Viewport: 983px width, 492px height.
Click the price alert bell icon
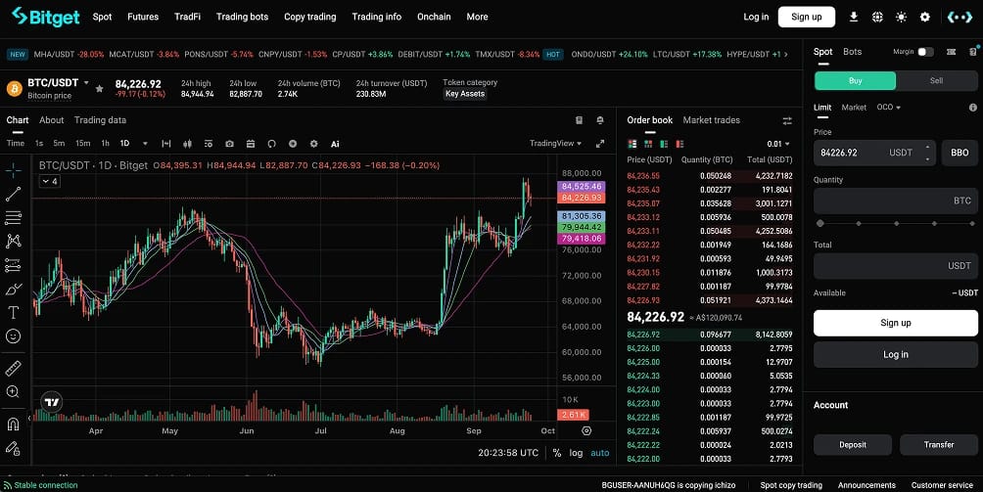tap(600, 120)
